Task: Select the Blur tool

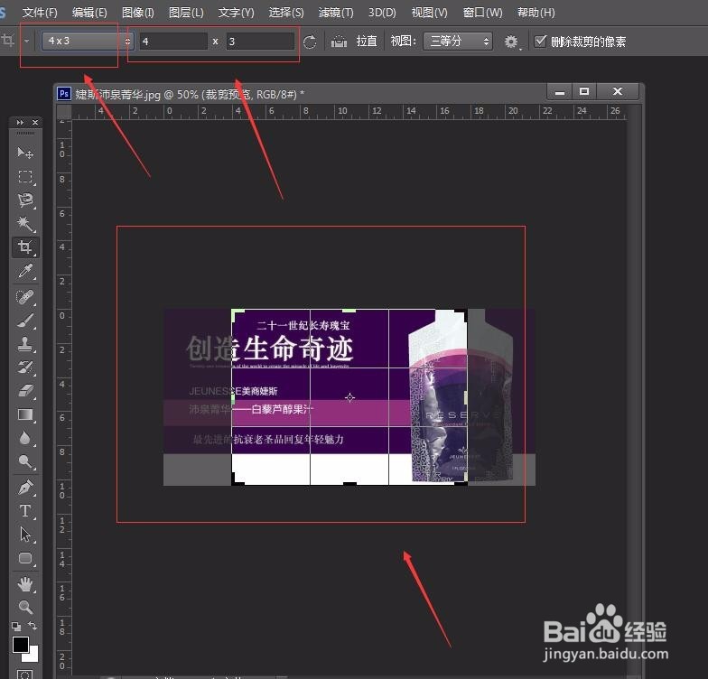Action: pos(25,438)
